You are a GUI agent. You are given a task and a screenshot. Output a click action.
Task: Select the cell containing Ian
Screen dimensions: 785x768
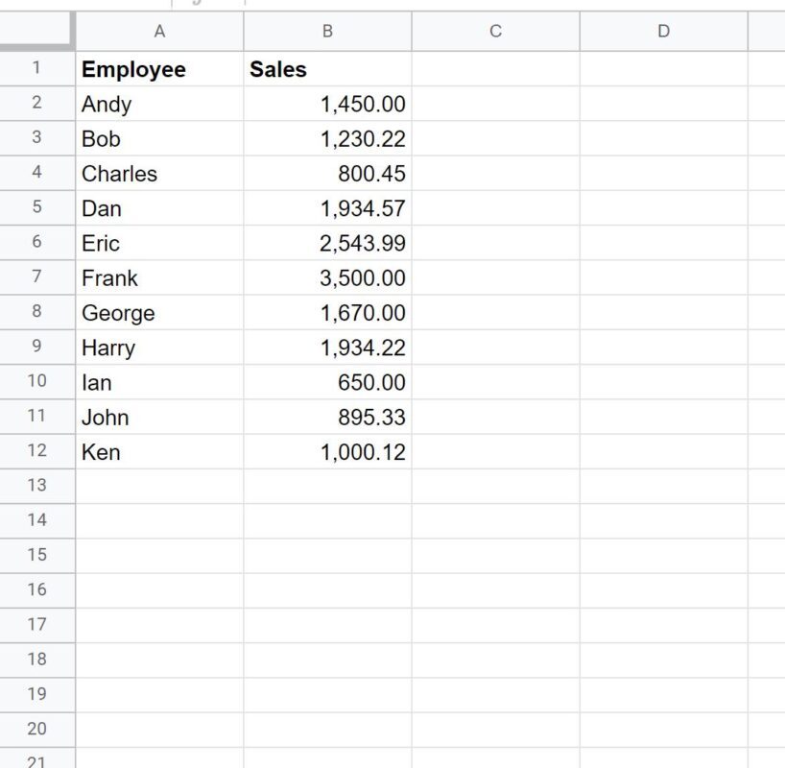(x=159, y=382)
